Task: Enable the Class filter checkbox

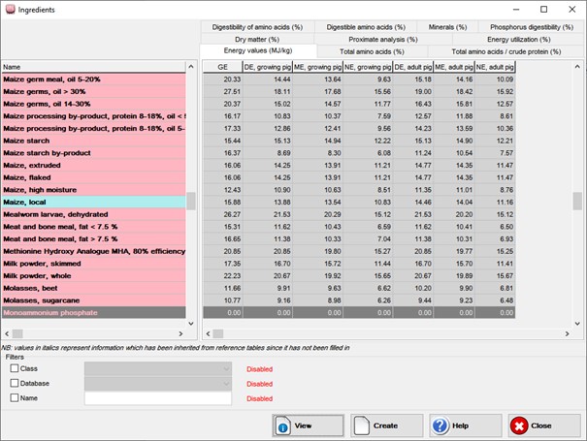Action: [x=15, y=368]
